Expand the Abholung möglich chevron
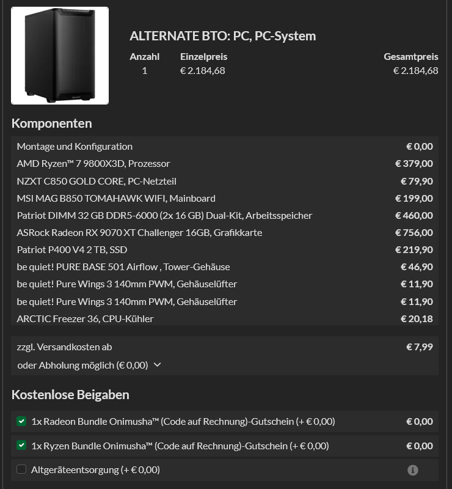452x489 pixels. (158, 364)
